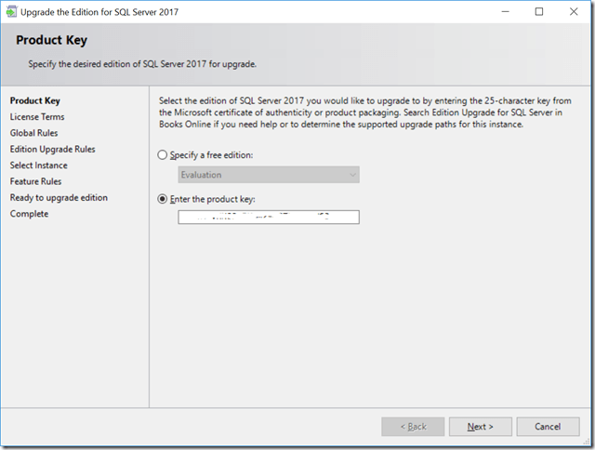Click the 'Product Key' page heading
Screen dimensions: 595x450
coord(52,40)
